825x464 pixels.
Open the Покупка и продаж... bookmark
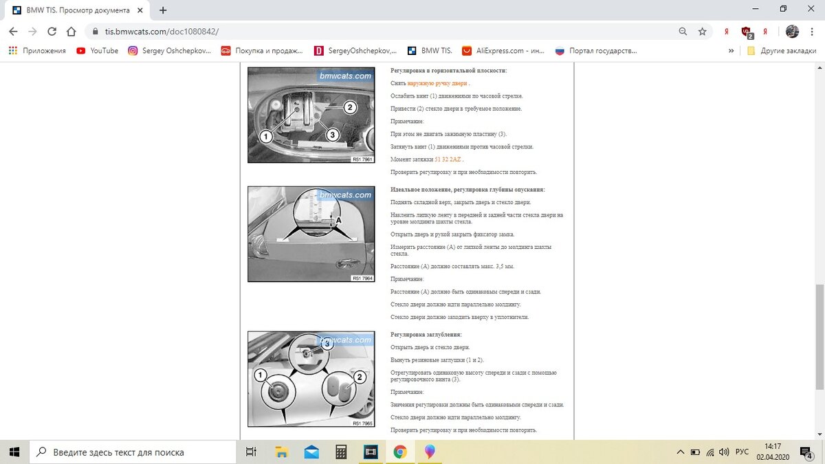pos(262,50)
